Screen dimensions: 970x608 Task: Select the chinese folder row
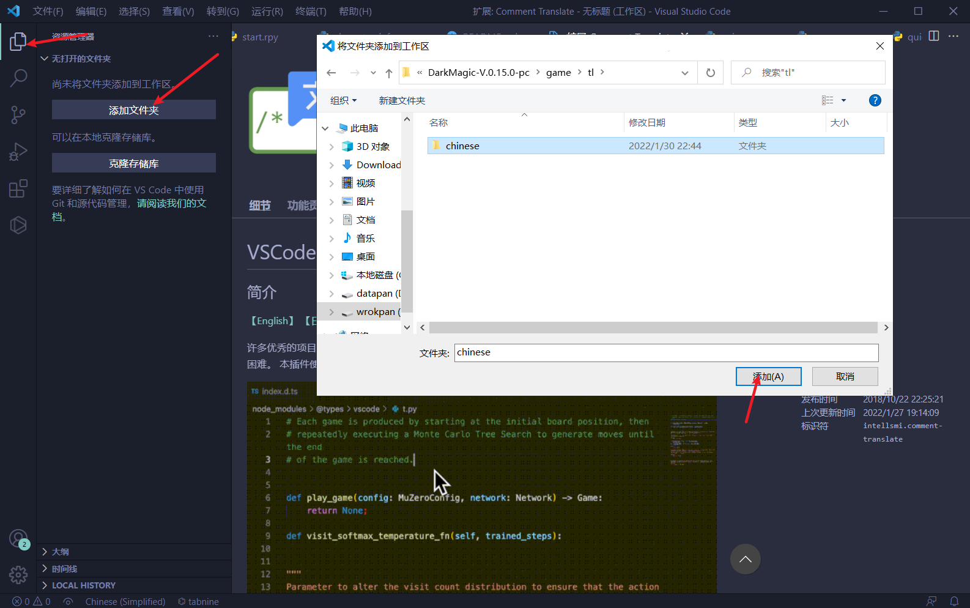655,146
